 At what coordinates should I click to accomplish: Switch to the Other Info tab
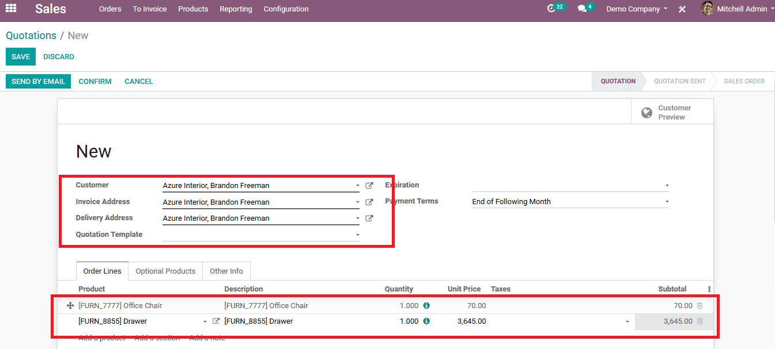point(226,271)
